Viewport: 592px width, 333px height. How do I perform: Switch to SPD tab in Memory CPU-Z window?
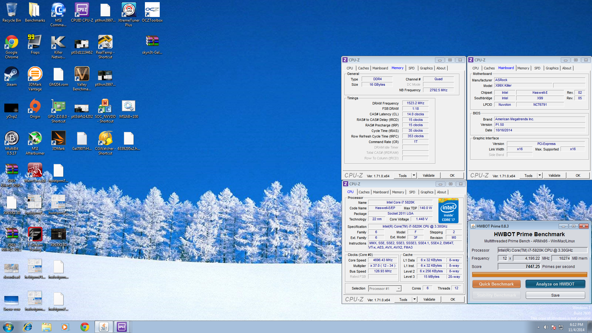pyautogui.click(x=411, y=68)
